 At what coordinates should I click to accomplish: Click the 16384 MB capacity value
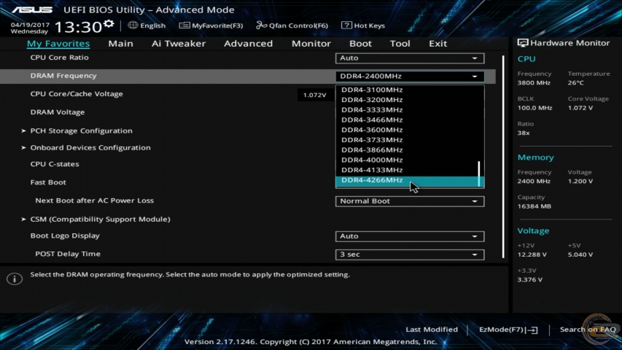pos(534,206)
